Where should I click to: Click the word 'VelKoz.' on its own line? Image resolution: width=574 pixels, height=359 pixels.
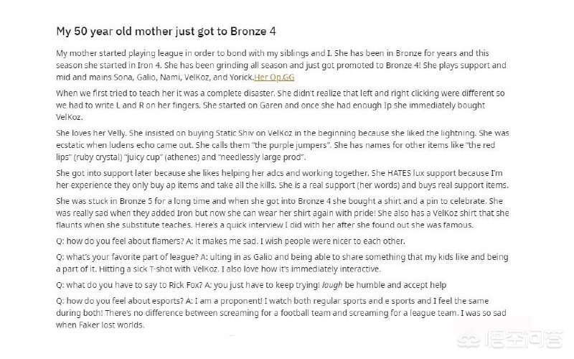tap(70, 117)
